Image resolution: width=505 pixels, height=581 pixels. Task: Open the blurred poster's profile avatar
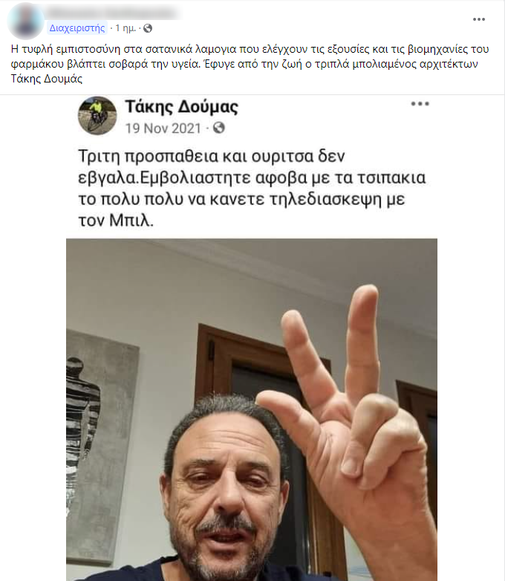point(25,21)
